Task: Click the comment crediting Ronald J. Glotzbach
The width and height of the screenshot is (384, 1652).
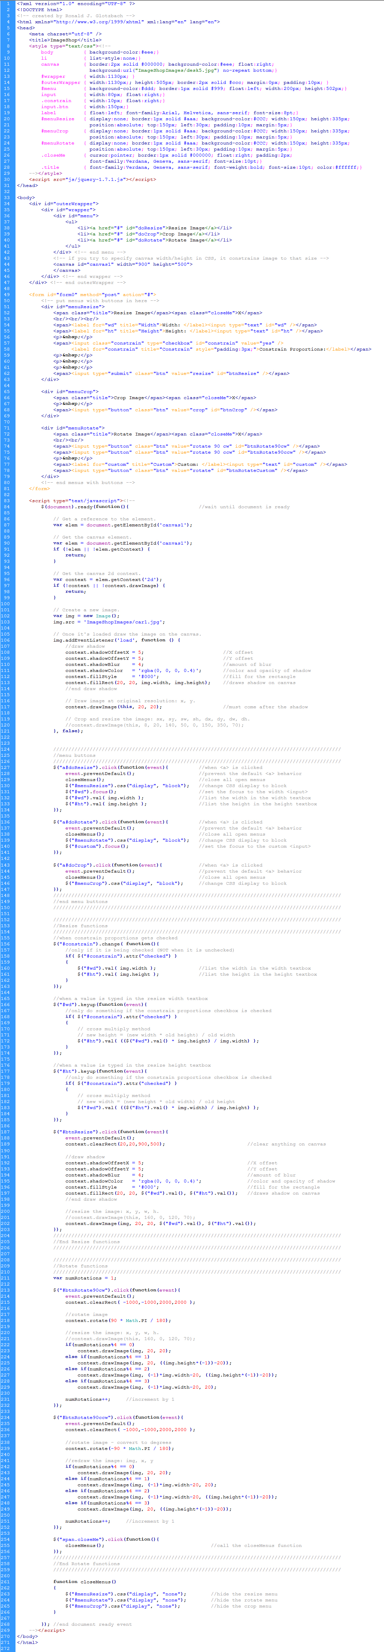Action: [76, 15]
